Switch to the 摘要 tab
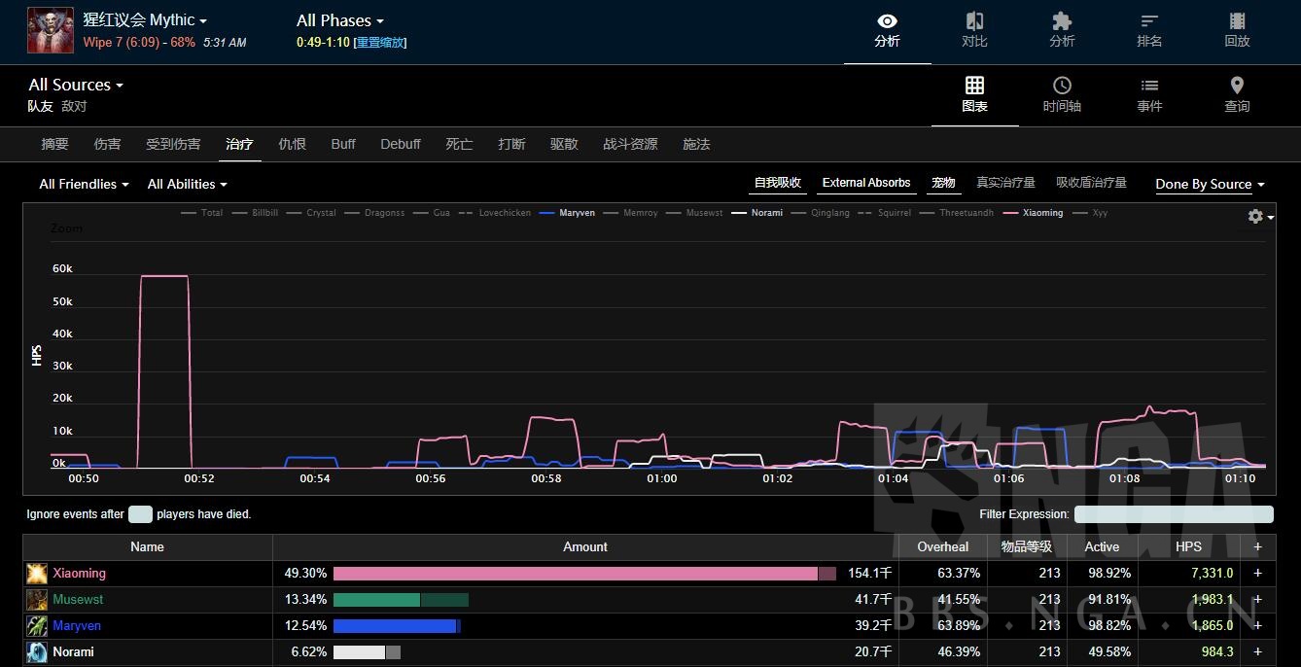1301x667 pixels. pos(54,144)
